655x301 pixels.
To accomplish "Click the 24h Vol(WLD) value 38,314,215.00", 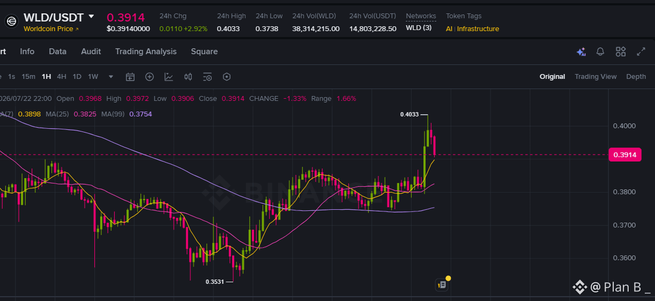I will pyautogui.click(x=316, y=29).
